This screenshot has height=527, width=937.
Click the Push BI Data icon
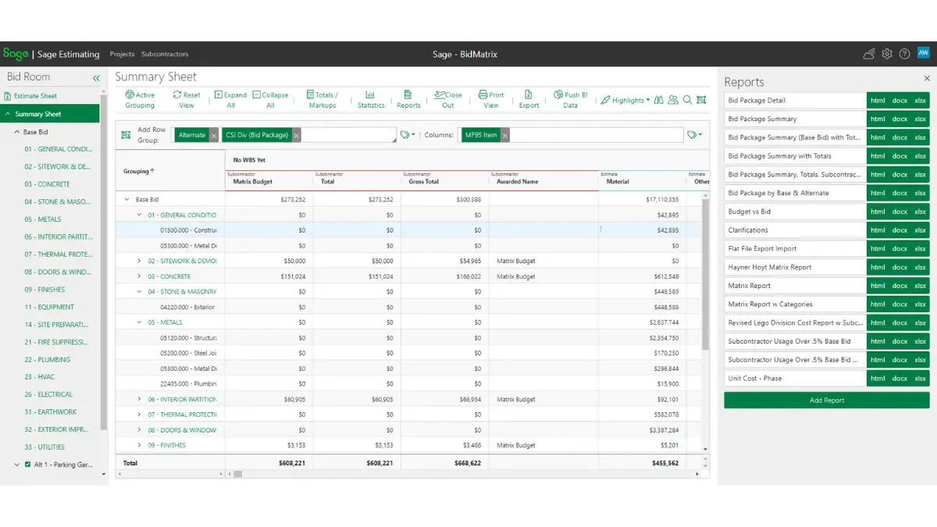click(558, 94)
